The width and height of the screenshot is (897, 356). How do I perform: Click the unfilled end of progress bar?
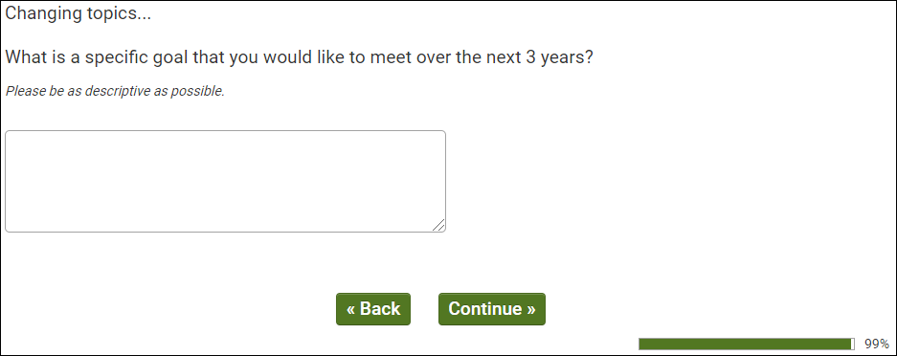point(853,344)
